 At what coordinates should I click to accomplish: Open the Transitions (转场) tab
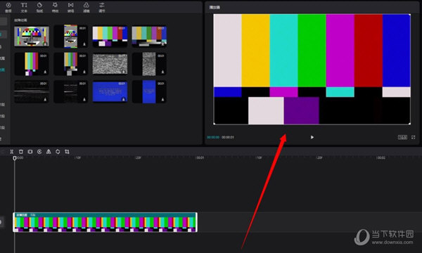pyautogui.click(x=70, y=7)
